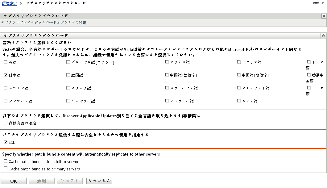Click the OK button
Viewport: 327px width, 188px height.
pyautogui.click(x=14, y=181)
